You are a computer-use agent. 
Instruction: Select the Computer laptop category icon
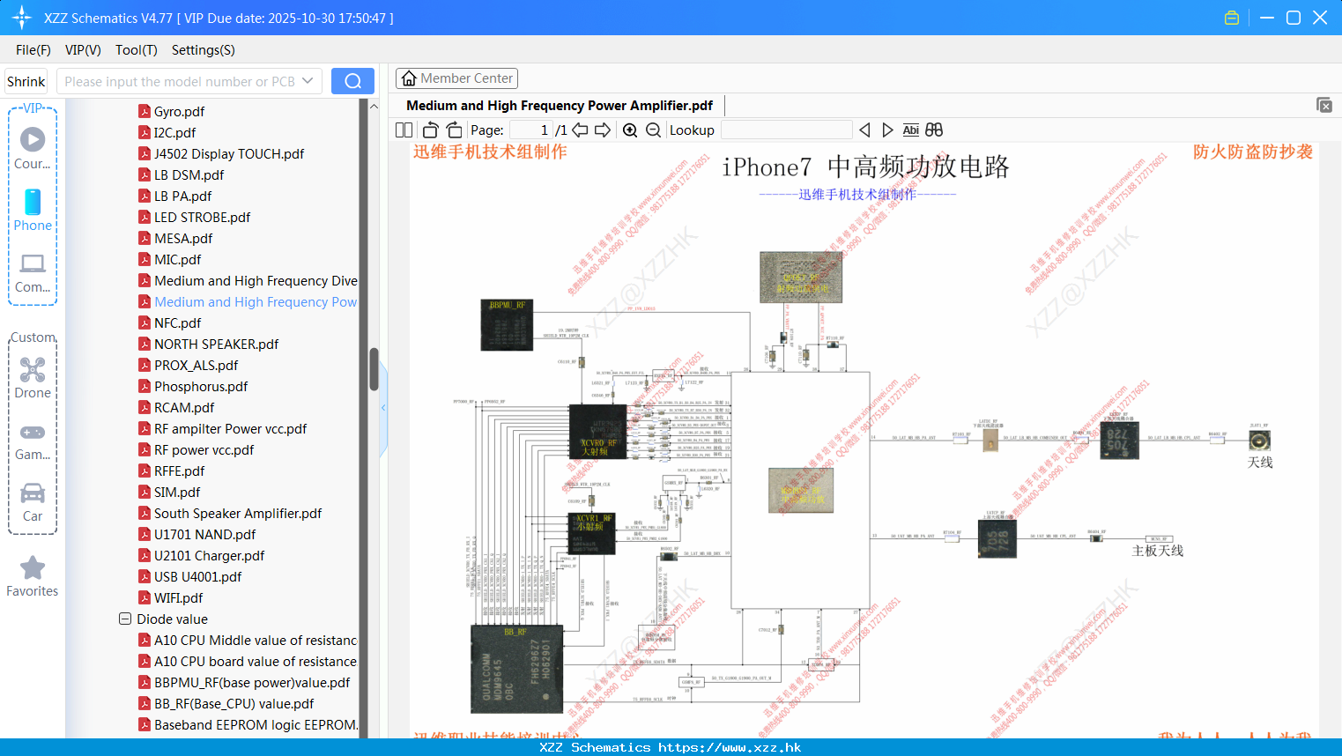point(33,263)
